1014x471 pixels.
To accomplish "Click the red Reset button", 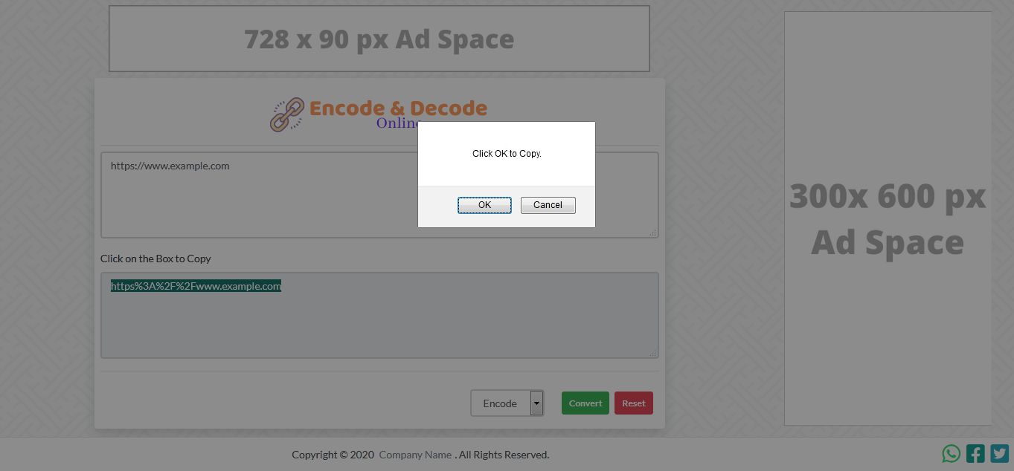I will pos(633,403).
